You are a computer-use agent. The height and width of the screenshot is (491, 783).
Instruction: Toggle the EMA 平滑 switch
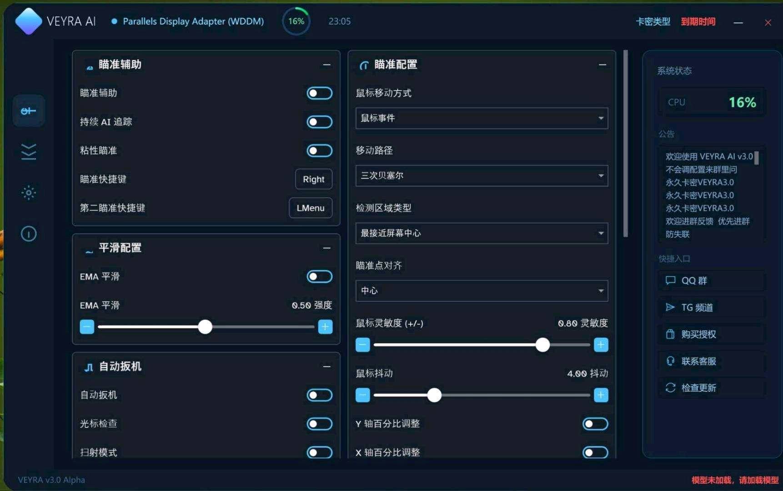(x=319, y=276)
